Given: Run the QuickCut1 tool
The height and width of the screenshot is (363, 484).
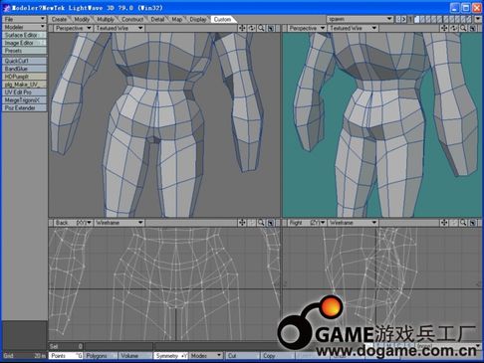Looking at the screenshot, I should [24, 61].
